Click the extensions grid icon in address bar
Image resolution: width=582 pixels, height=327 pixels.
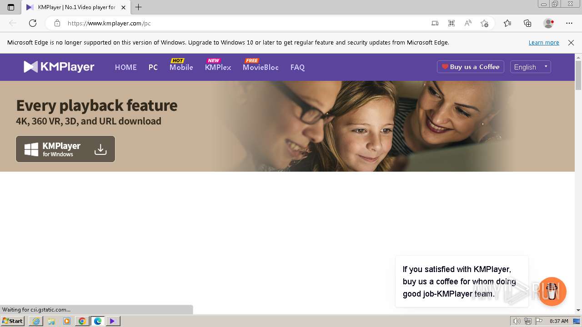point(452,23)
